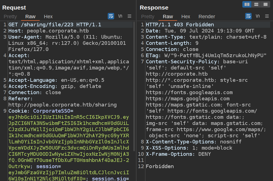Screen dimensions: 273x181
Task: Open the Request Hex tab
Action: click(48, 17)
